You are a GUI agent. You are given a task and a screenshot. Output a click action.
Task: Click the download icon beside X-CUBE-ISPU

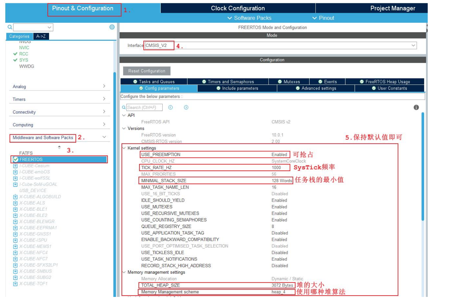click(15, 240)
